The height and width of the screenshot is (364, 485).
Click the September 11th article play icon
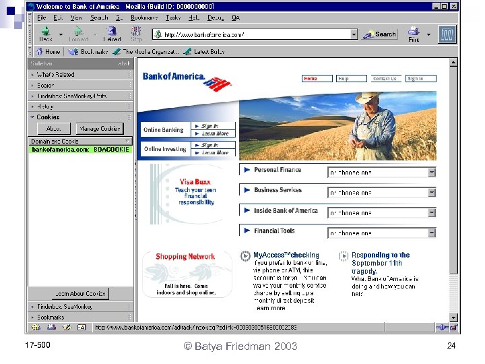point(344,256)
